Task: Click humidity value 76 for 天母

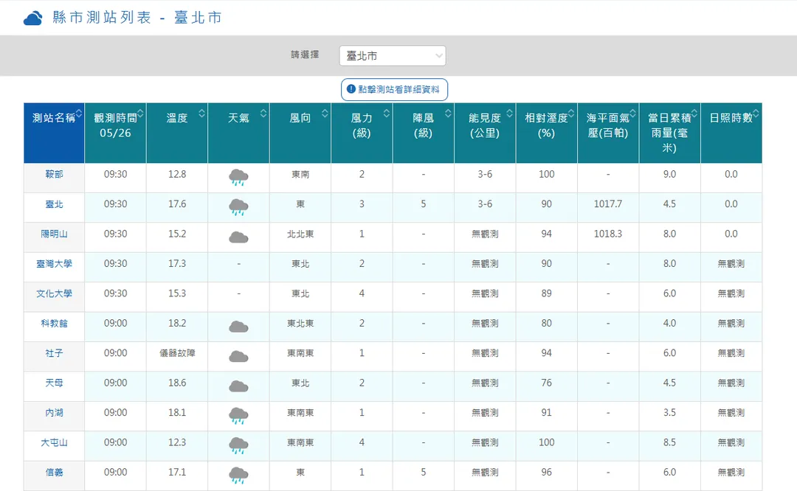Action: coord(546,383)
